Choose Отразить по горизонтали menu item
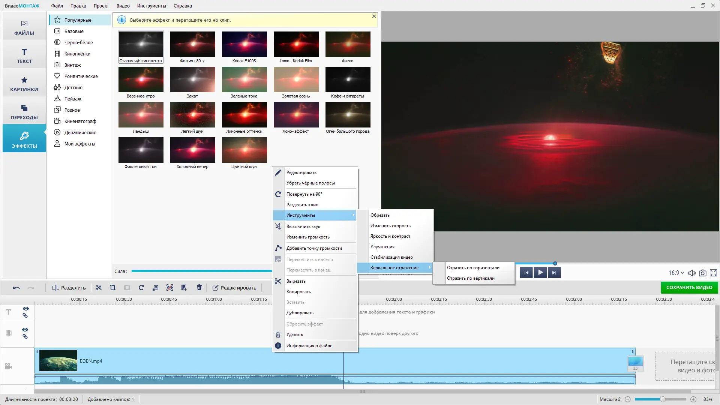The image size is (720, 405). [473, 268]
